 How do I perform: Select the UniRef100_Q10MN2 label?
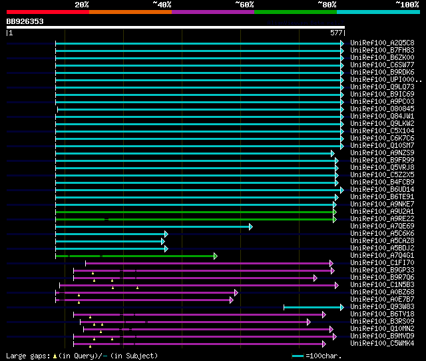point(382,329)
